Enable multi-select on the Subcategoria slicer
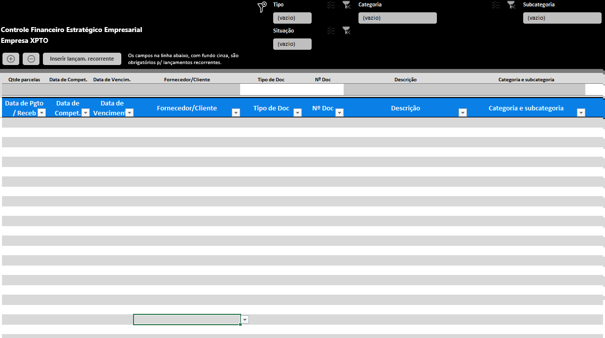 coord(496,5)
